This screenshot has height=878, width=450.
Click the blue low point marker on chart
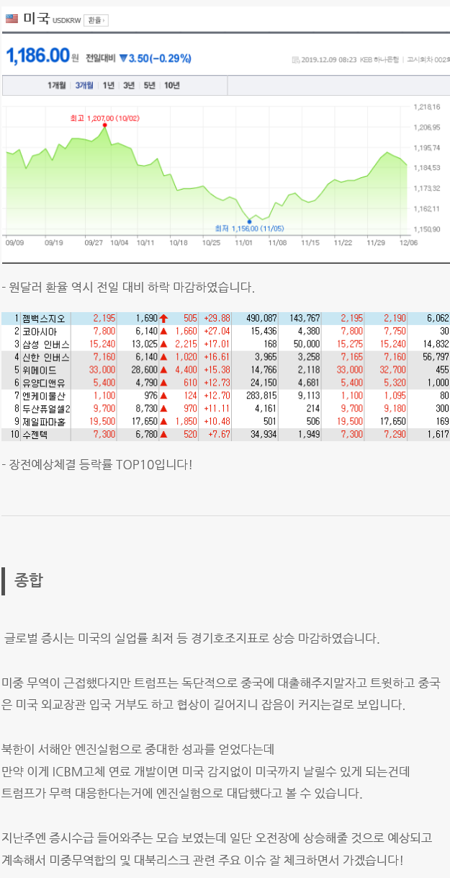[x=249, y=221]
